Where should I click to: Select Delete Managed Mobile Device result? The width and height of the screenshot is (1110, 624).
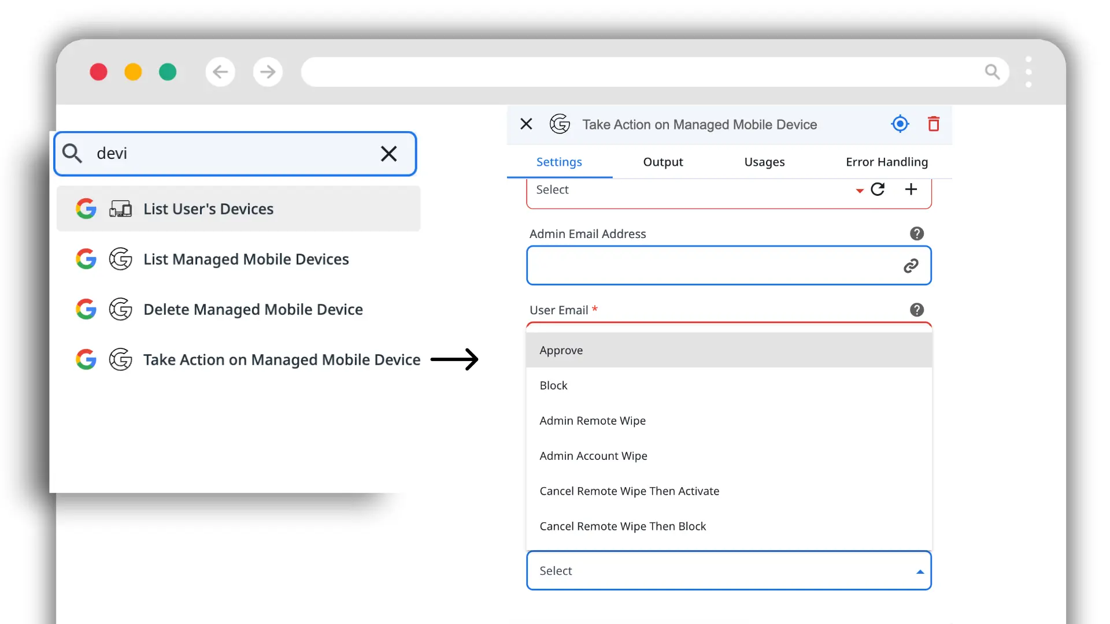pyautogui.click(x=239, y=309)
